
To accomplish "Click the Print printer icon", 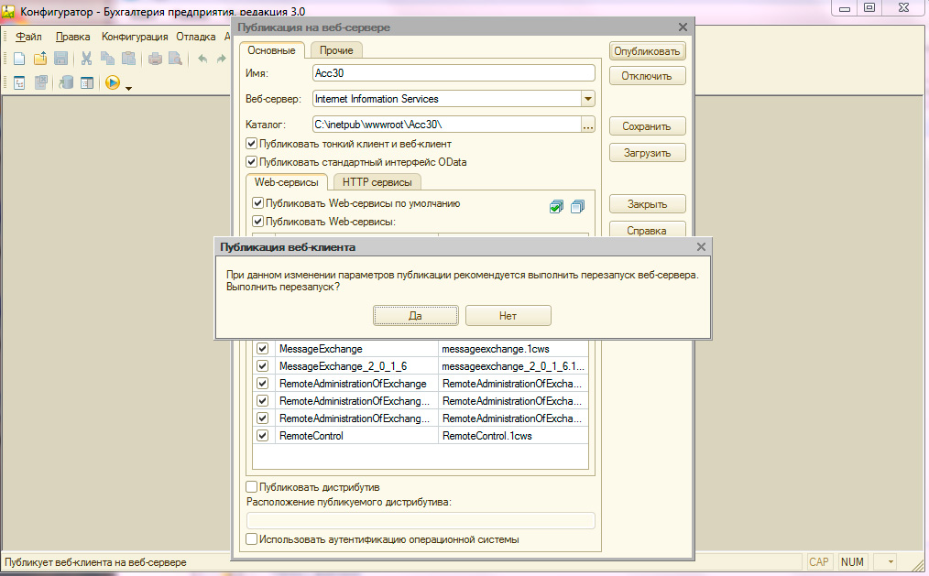I will [x=155, y=59].
